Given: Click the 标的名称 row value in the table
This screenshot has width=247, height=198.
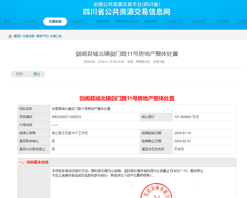Looking at the screenshot, I should pos(81,109).
